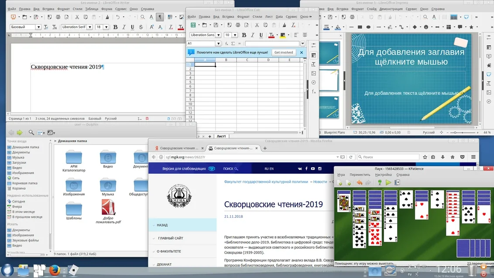Viewport: 494px width, 278px height.
Task: Open the Symbol shapes smiley dropdown arrow in Impress
Action: 431,27
